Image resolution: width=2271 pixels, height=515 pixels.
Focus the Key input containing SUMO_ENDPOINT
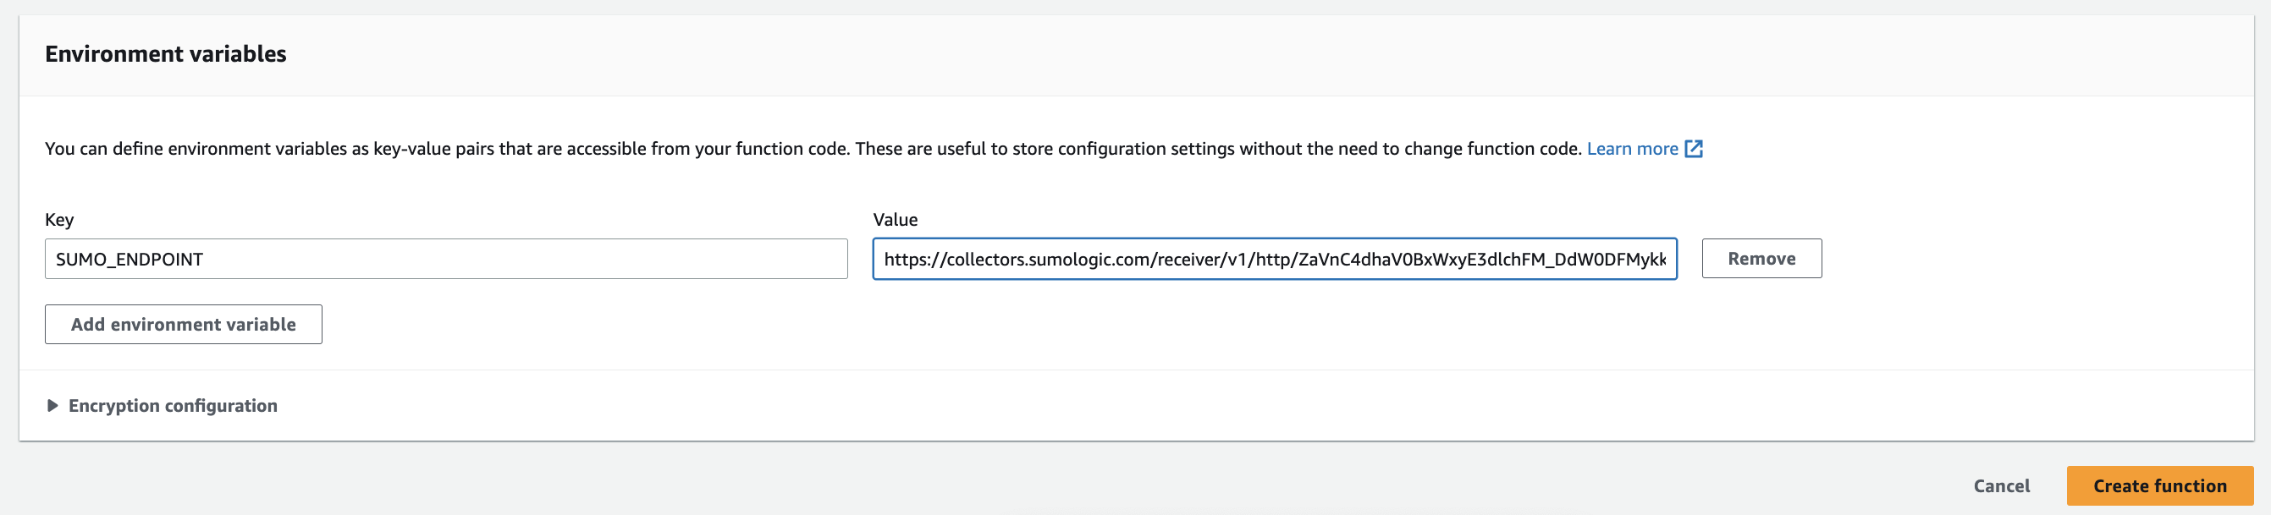click(x=445, y=260)
